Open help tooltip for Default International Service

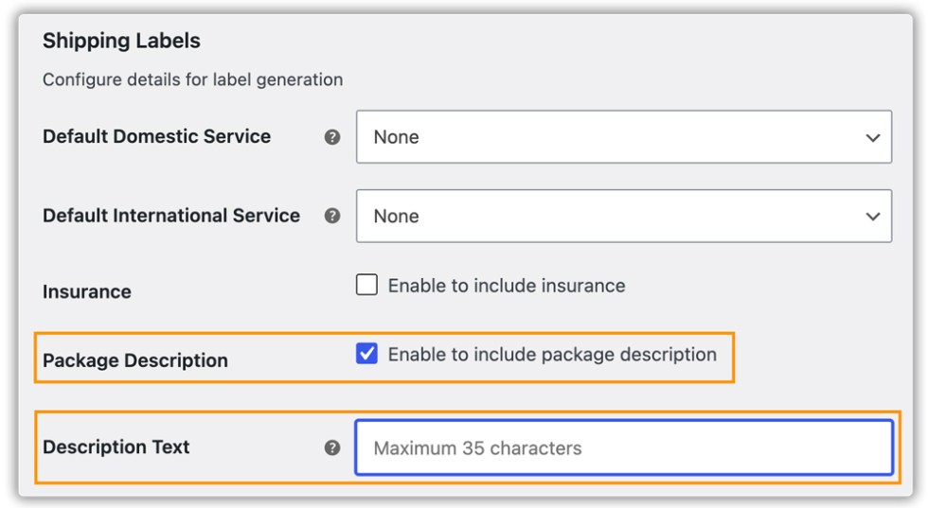(x=332, y=216)
